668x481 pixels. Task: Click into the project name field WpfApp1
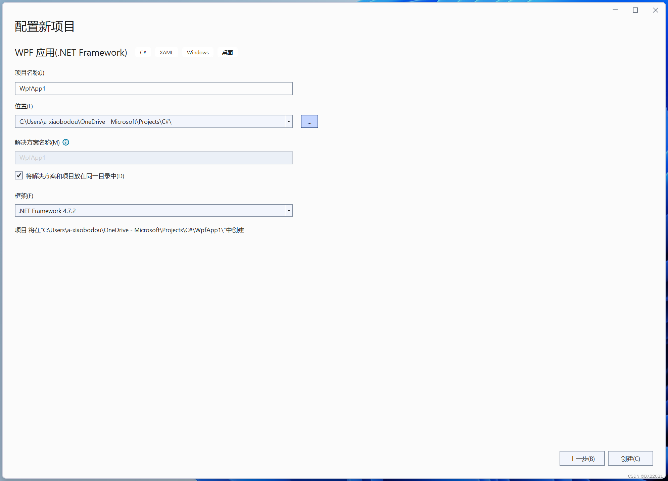click(154, 89)
